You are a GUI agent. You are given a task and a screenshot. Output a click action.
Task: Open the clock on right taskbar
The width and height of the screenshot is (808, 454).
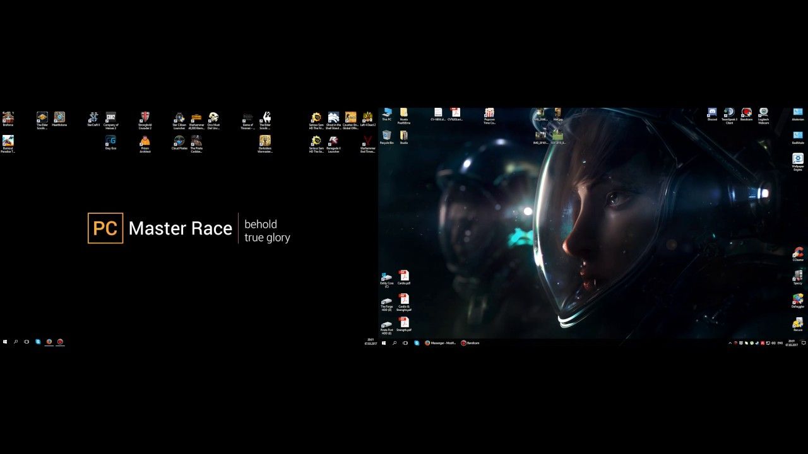tap(791, 343)
